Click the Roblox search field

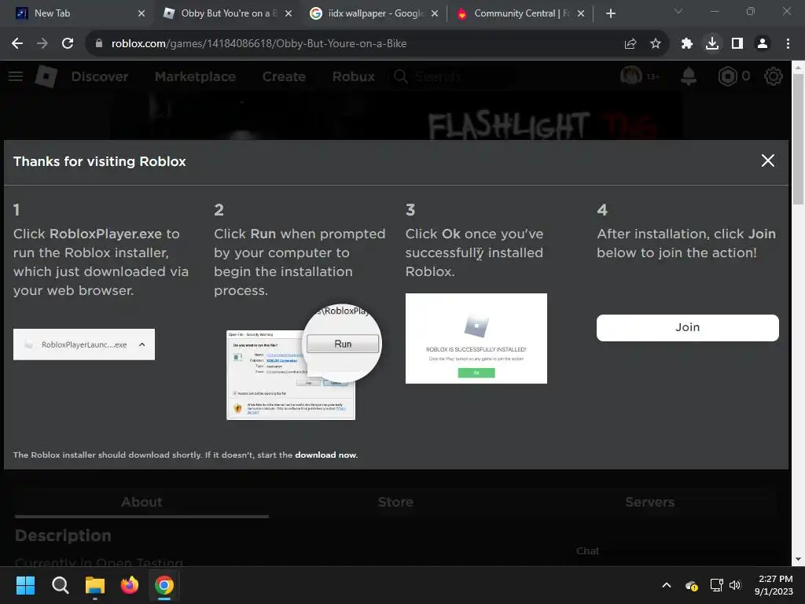click(x=452, y=76)
